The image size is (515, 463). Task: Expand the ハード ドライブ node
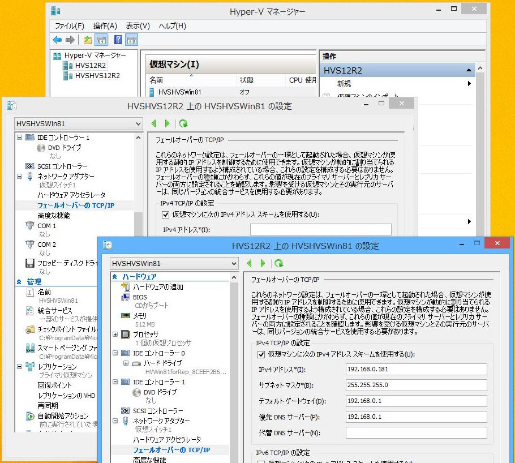(x=126, y=363)
